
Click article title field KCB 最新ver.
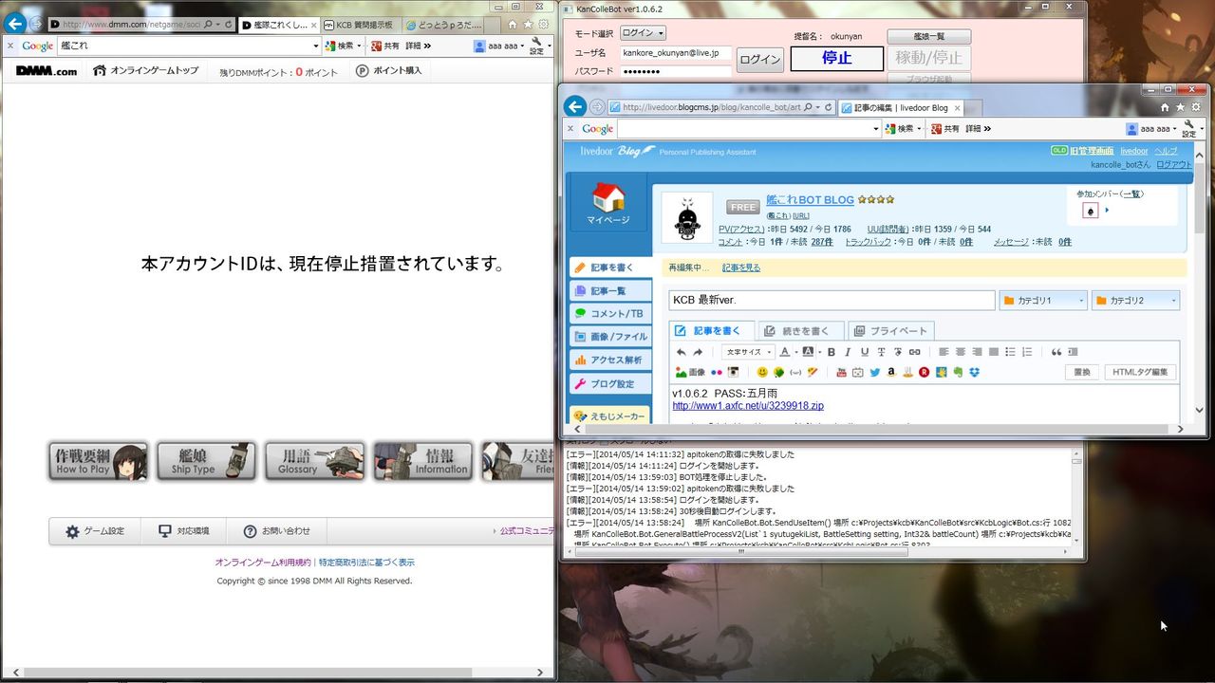tap(832, 301)
